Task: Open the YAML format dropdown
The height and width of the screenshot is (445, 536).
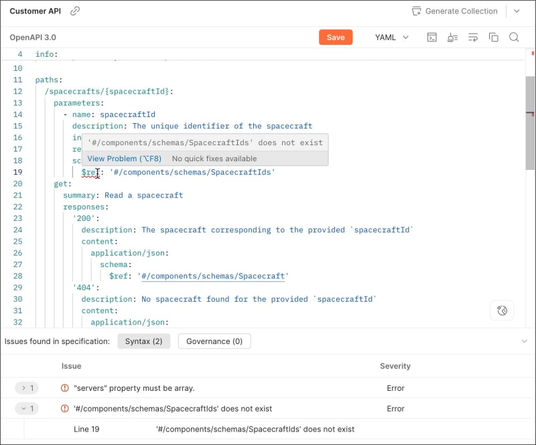Action: click(391, 37)
